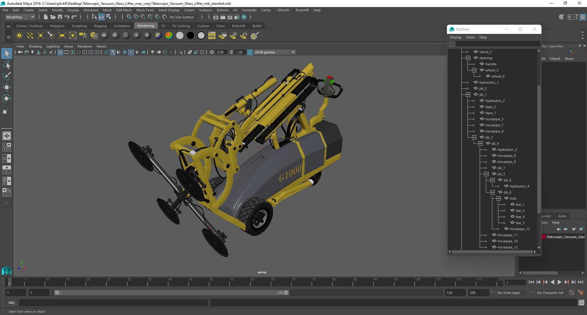This screenshot has height=315, width=587.
Task: Play animation forwards
Action: [559, 282]
